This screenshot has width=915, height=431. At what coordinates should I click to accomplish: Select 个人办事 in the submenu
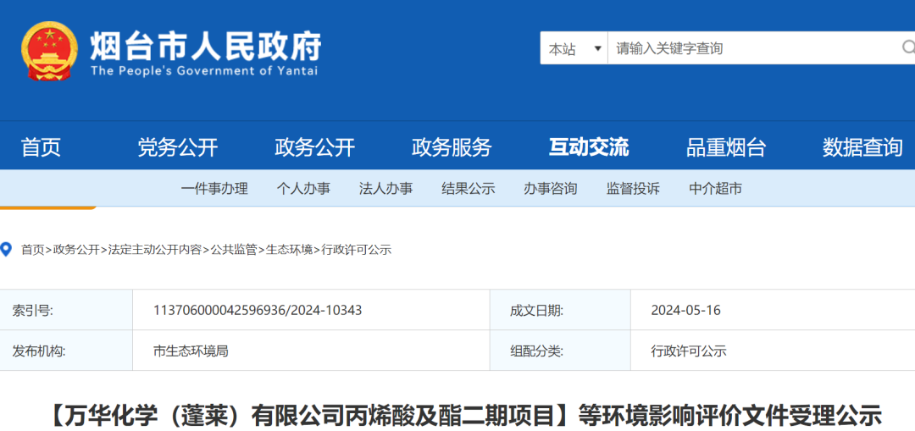tap(303, 188)
